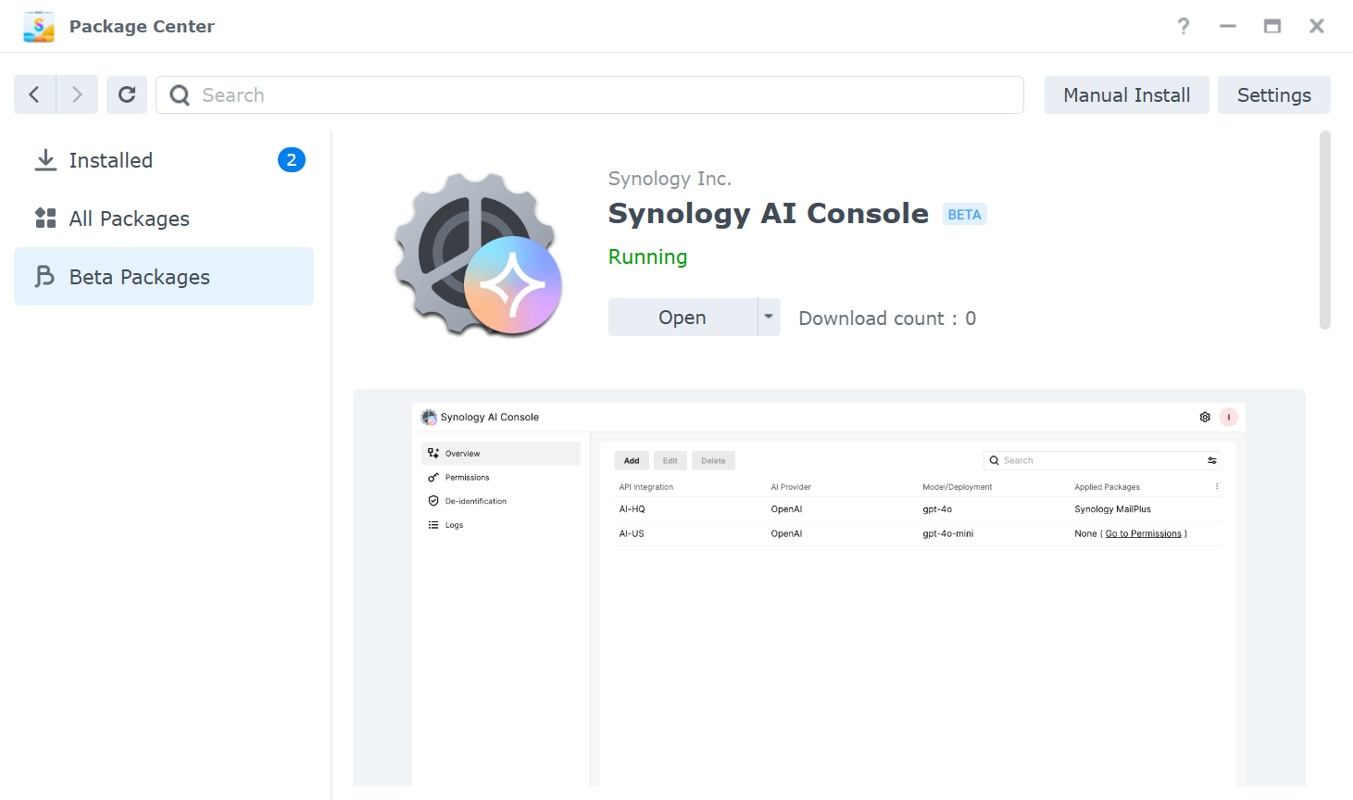Image resolution: width=1353 pixels, height=800 pixels.
Task: Refresh the package list
Action: [x=127, y=94]
